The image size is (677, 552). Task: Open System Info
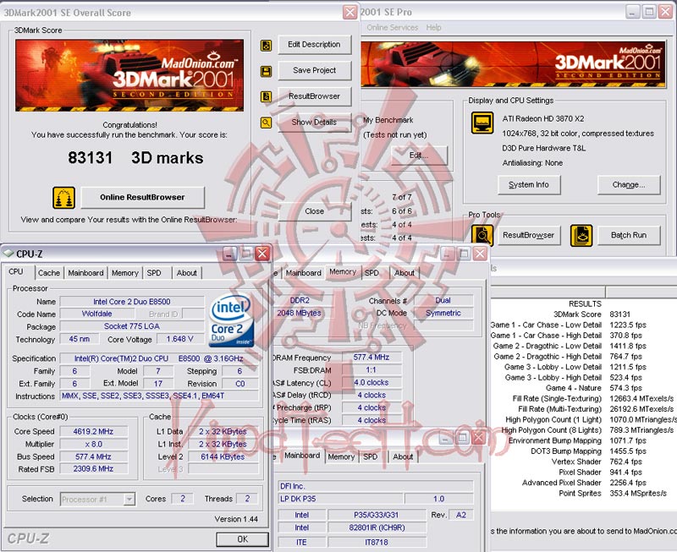[529, 184]
